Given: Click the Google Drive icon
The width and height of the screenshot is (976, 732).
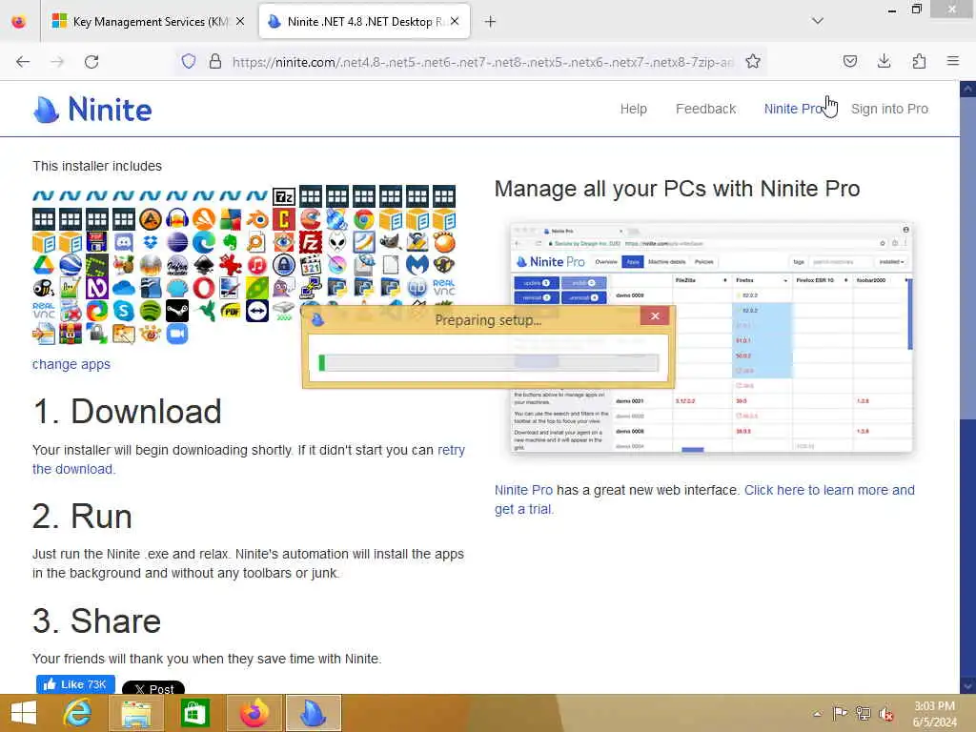Looking at the screenshot, I should click(x=44, y=266).
